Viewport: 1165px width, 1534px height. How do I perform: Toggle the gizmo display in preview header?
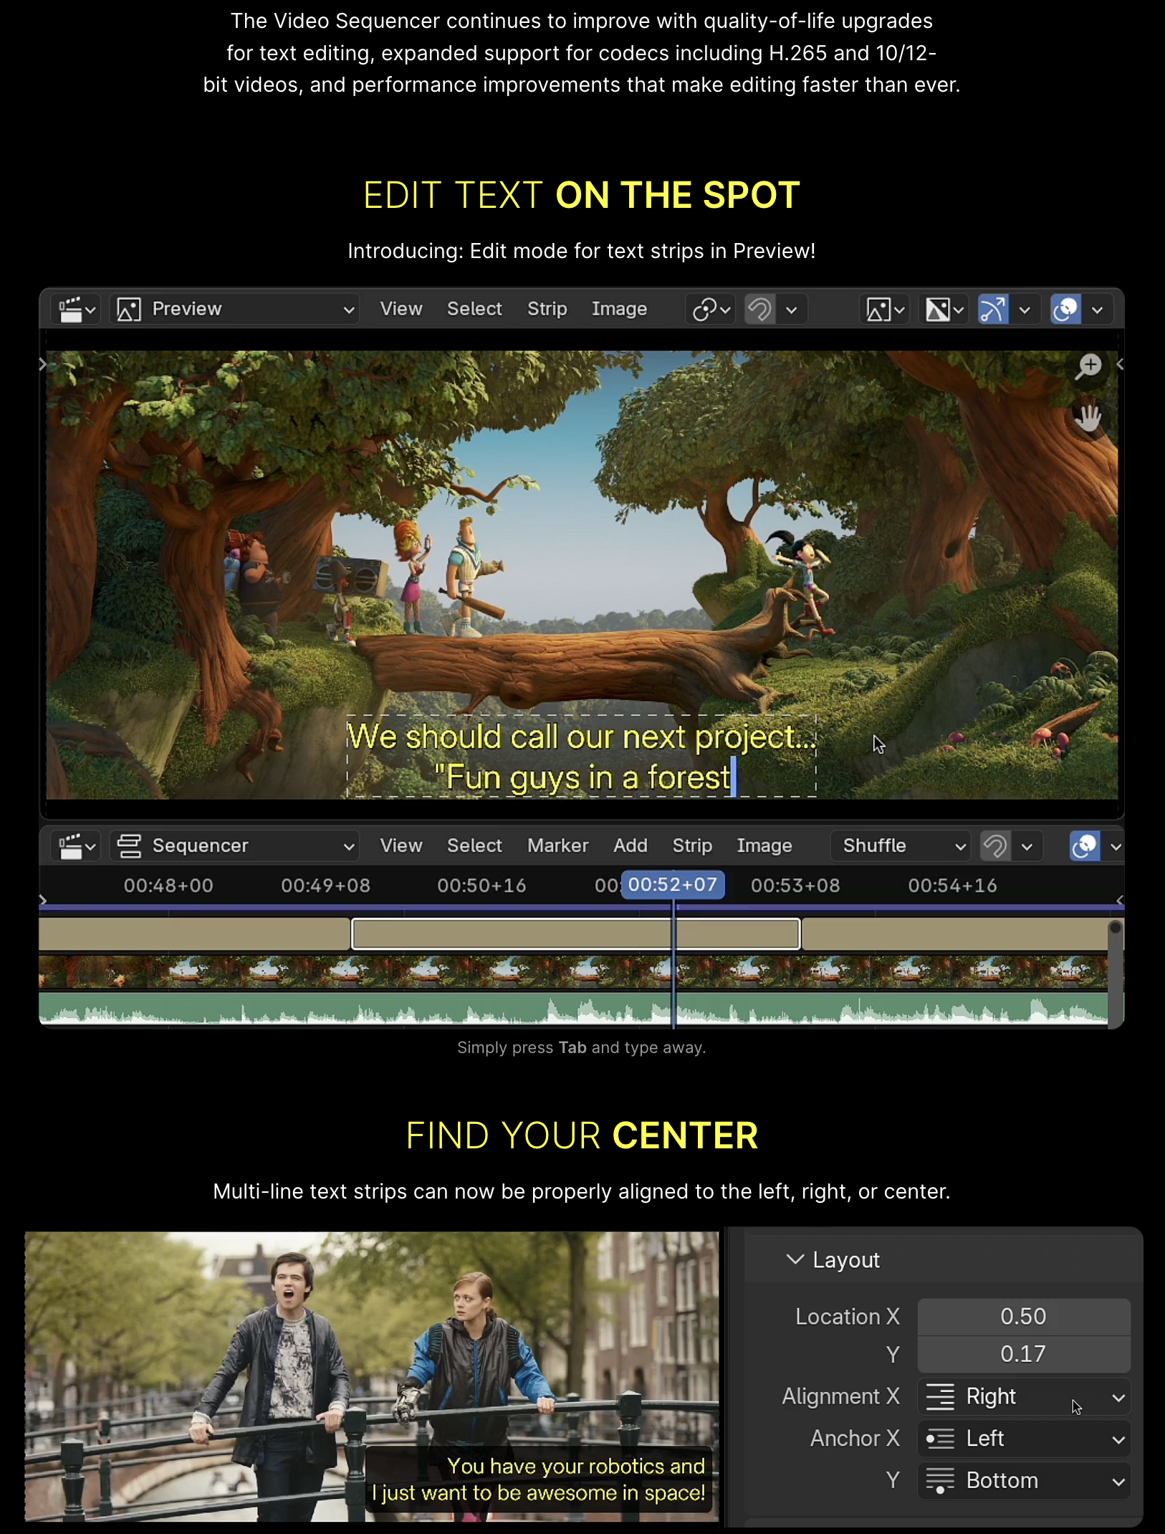coord(993,310)
